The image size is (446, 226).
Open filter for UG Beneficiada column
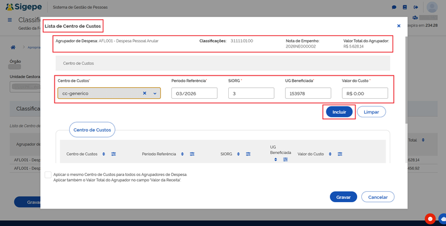click(x=285, y=160)
